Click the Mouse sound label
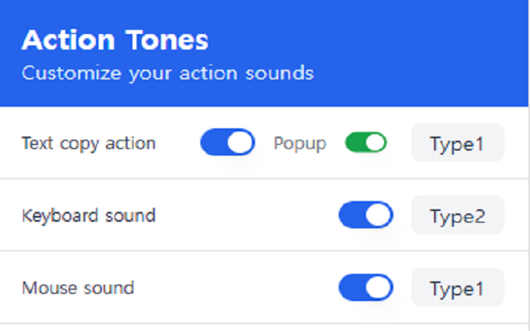This screenshot has height=331, width=530. [78, 288]
